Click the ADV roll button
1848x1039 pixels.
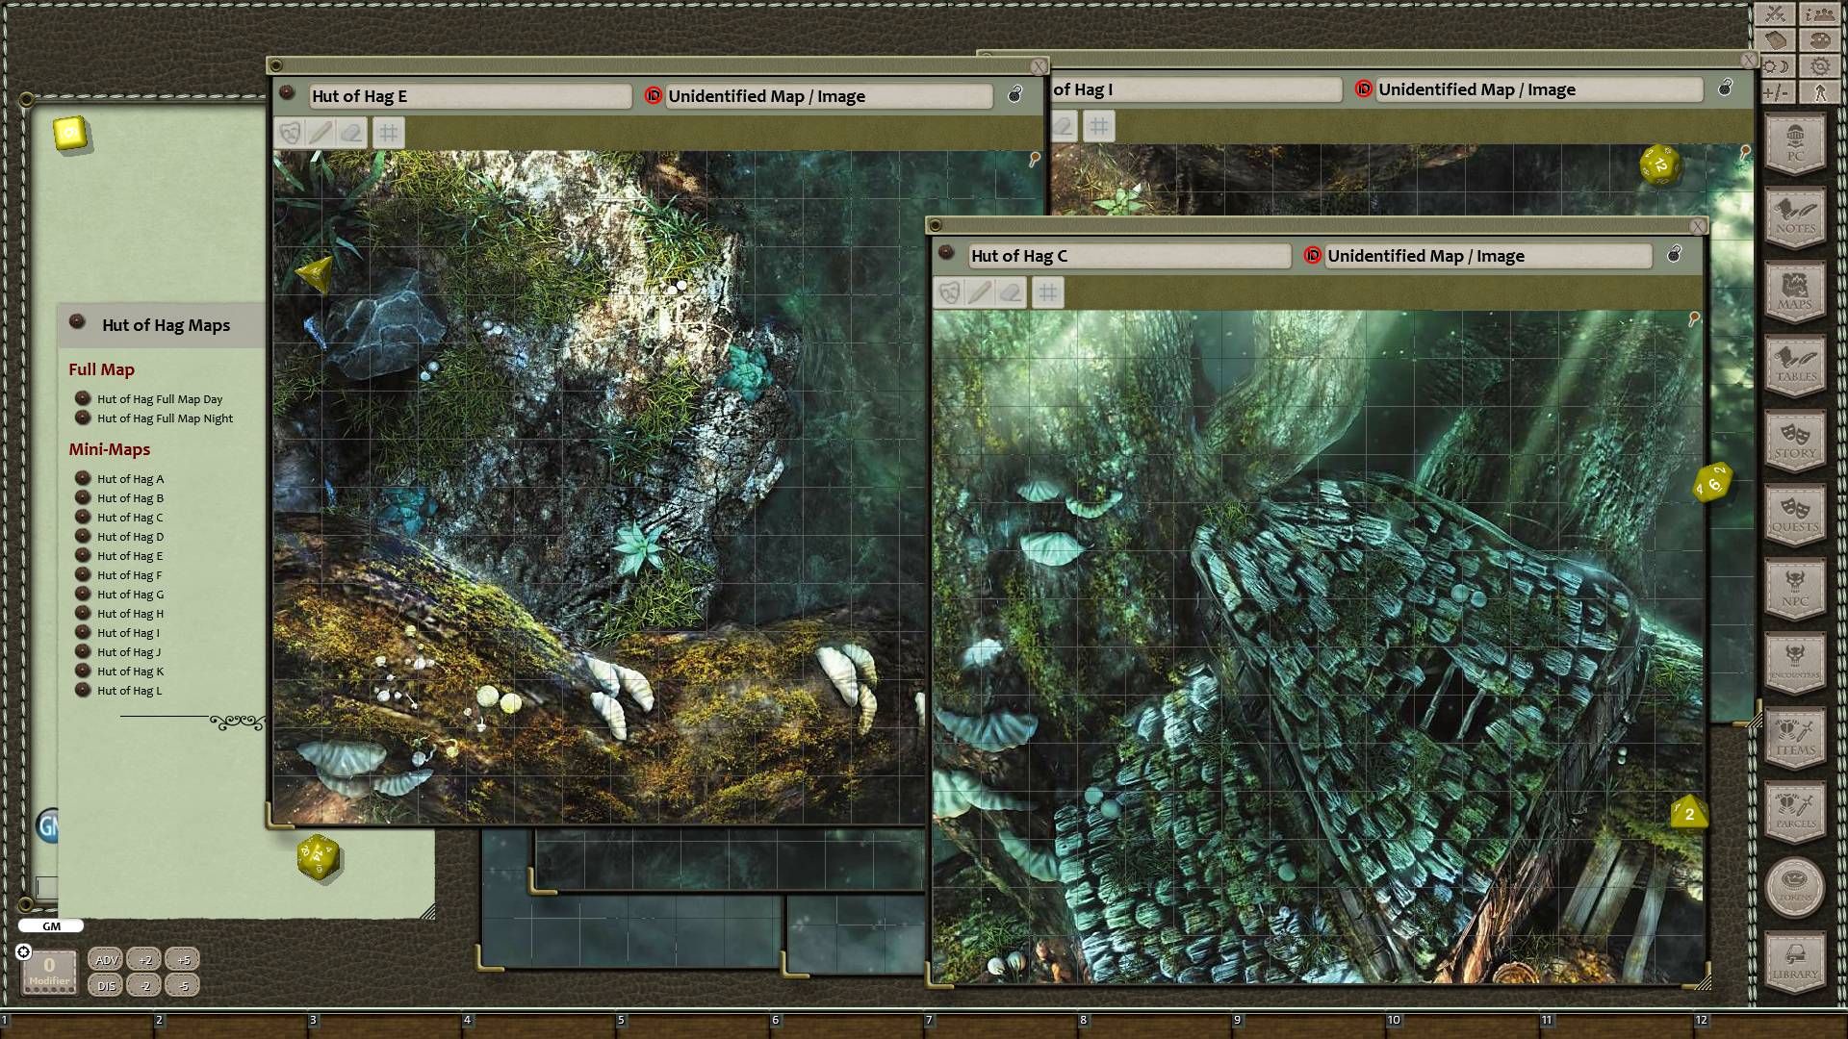click(106, 959)
